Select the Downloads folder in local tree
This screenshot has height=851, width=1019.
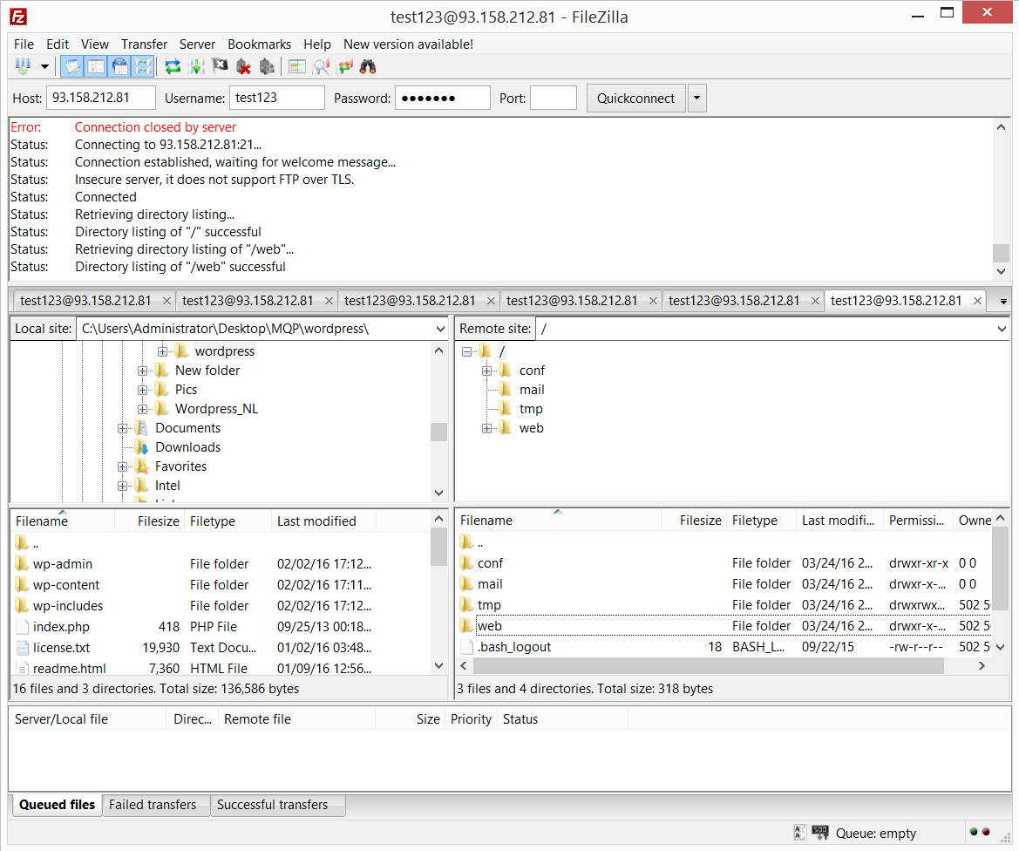(187, 447)
